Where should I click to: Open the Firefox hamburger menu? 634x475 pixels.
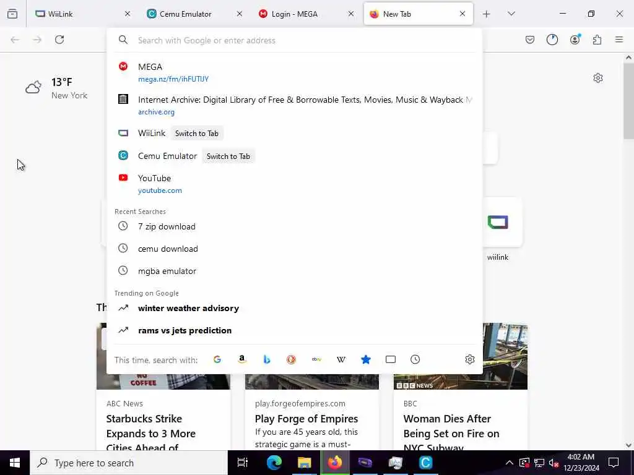[x=619, y=40]
